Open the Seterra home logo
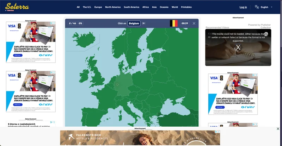Viewport: 282px width, 146px height. 17,7
